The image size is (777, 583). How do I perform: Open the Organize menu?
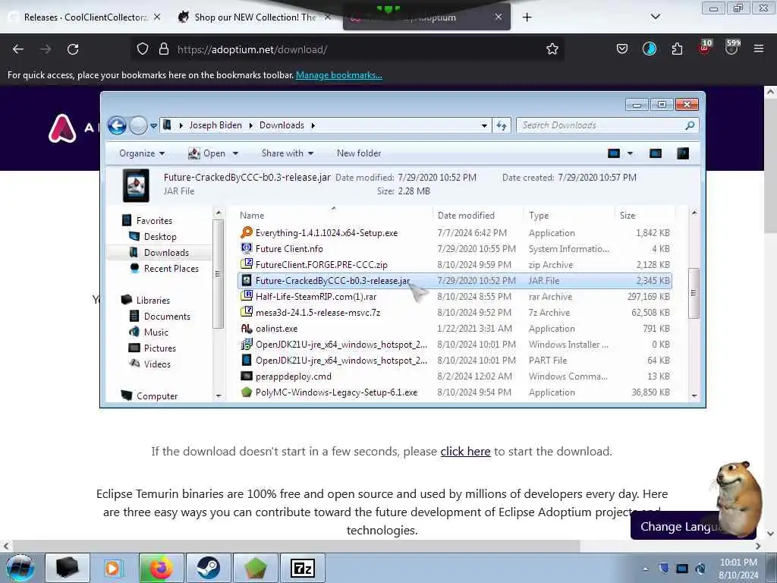tap(142, 153)
